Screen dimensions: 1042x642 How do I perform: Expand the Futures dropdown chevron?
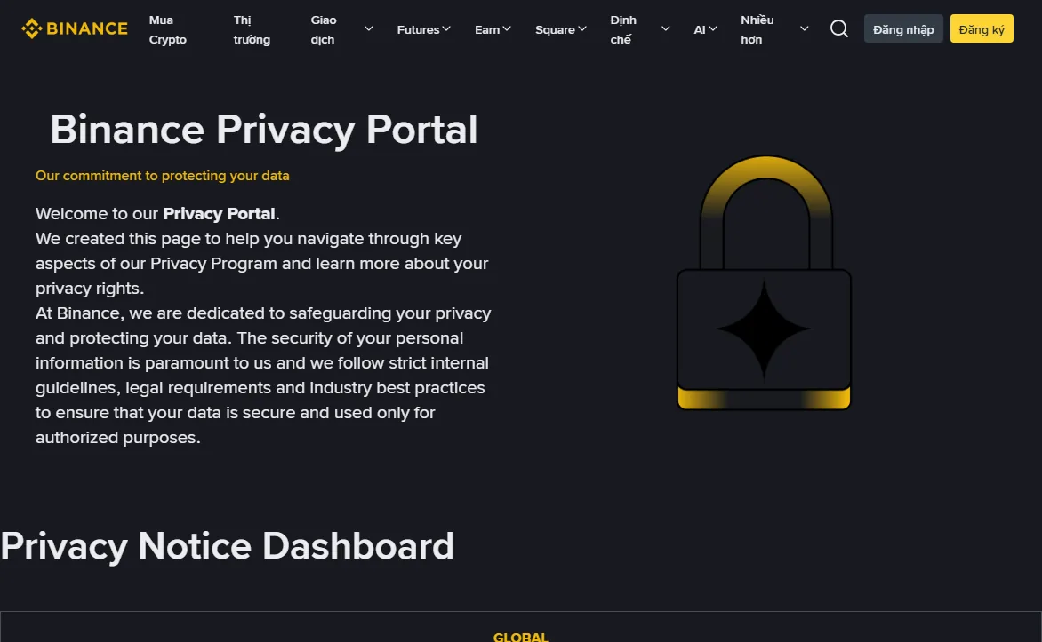click(x=446, y=28)
